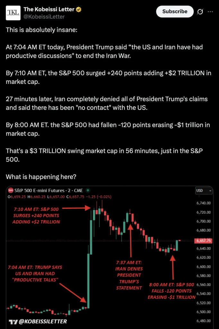
Task: Click the 7:10 AM ET surge annotation
Action: tap(36, 215)
